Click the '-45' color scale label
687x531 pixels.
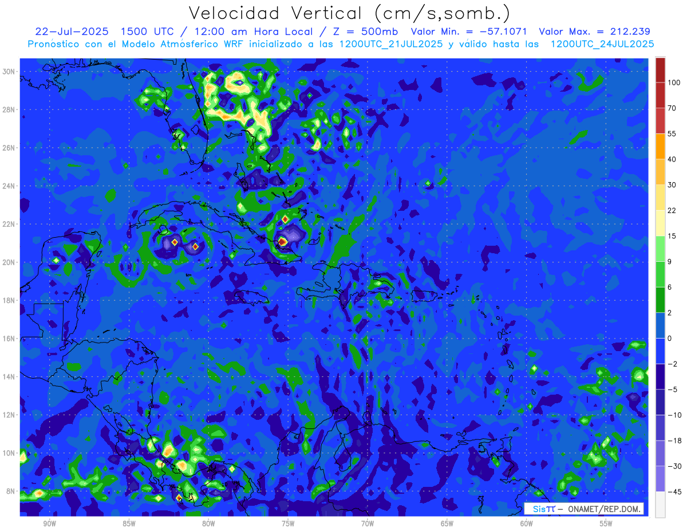click(674, 491)
